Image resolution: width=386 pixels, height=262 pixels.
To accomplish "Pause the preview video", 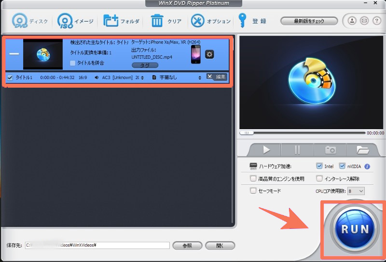I will point(297,150).
